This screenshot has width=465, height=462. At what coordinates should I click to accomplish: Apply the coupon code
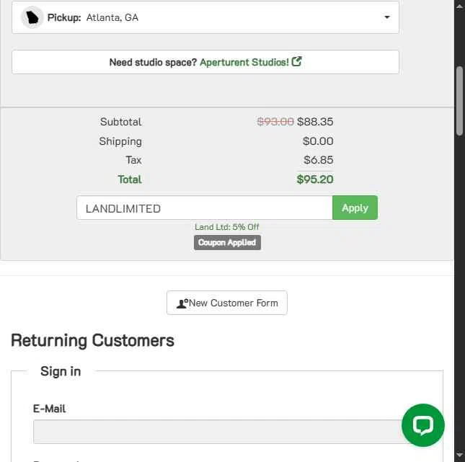click(x=355, y=208)
